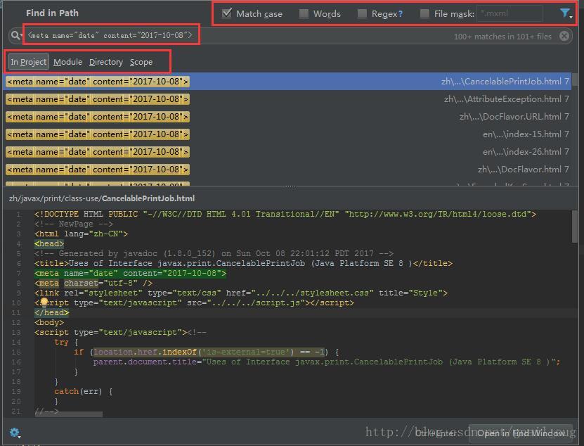This screenshot has width=584, height=446.
Task: Enable the Words checkbox
Action: point(304,14)
